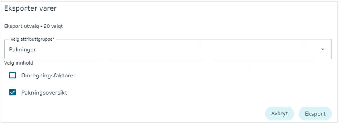The image size is (339, 124).
Task: Click the selected value Pakninger
Action: 23,50
